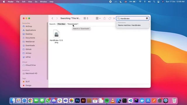The width and height of the screenshot is (187, 105).
Task: Open the File menu
Action: [18, 2]
